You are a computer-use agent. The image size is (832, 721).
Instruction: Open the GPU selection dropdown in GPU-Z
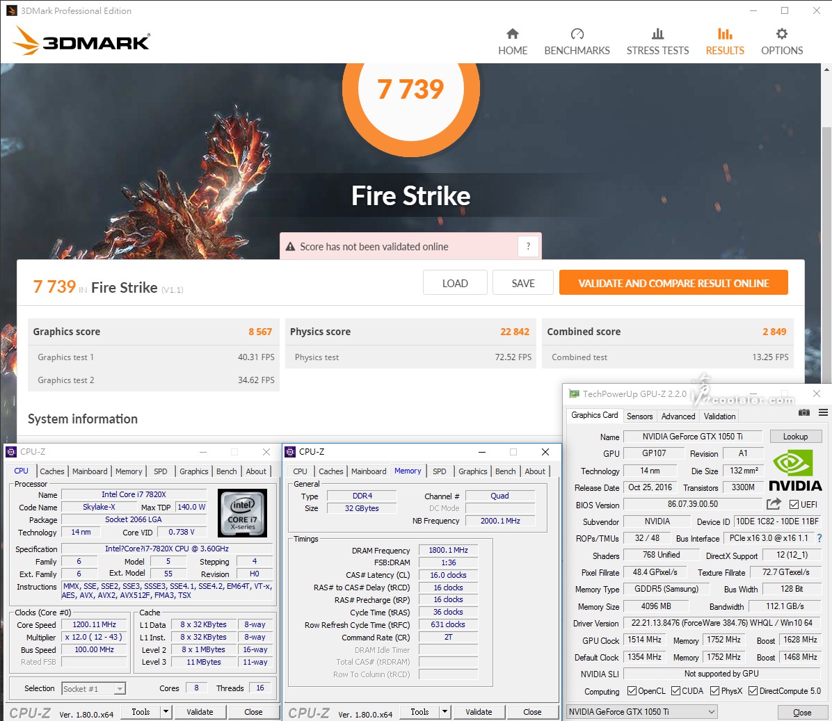pyautogui.click(x=642, y=711)
